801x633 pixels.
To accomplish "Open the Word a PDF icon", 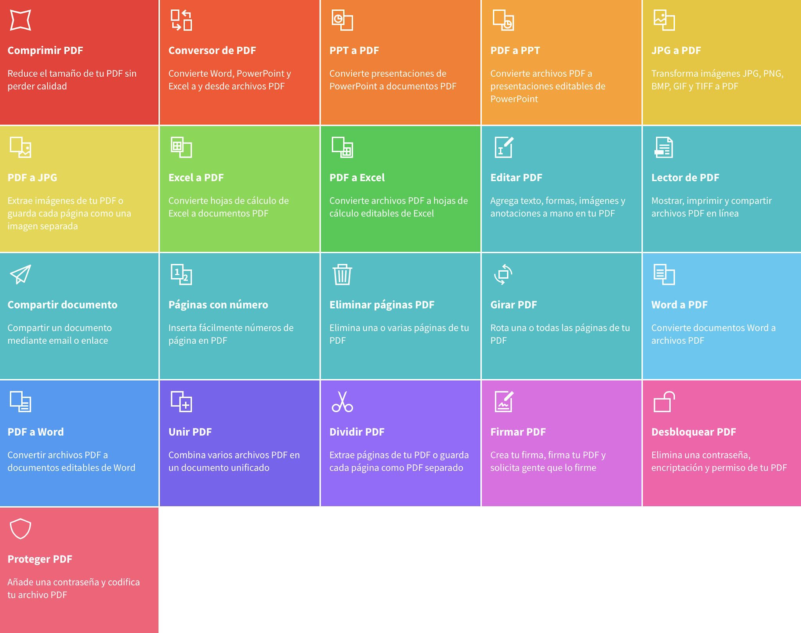I will (664, 274).
